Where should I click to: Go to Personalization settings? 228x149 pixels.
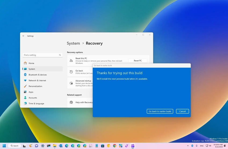(35, 86)
